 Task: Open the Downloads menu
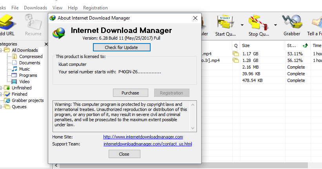[36, 8]
